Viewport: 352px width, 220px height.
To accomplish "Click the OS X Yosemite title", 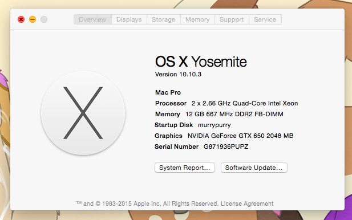I will (x=201, y=62).
